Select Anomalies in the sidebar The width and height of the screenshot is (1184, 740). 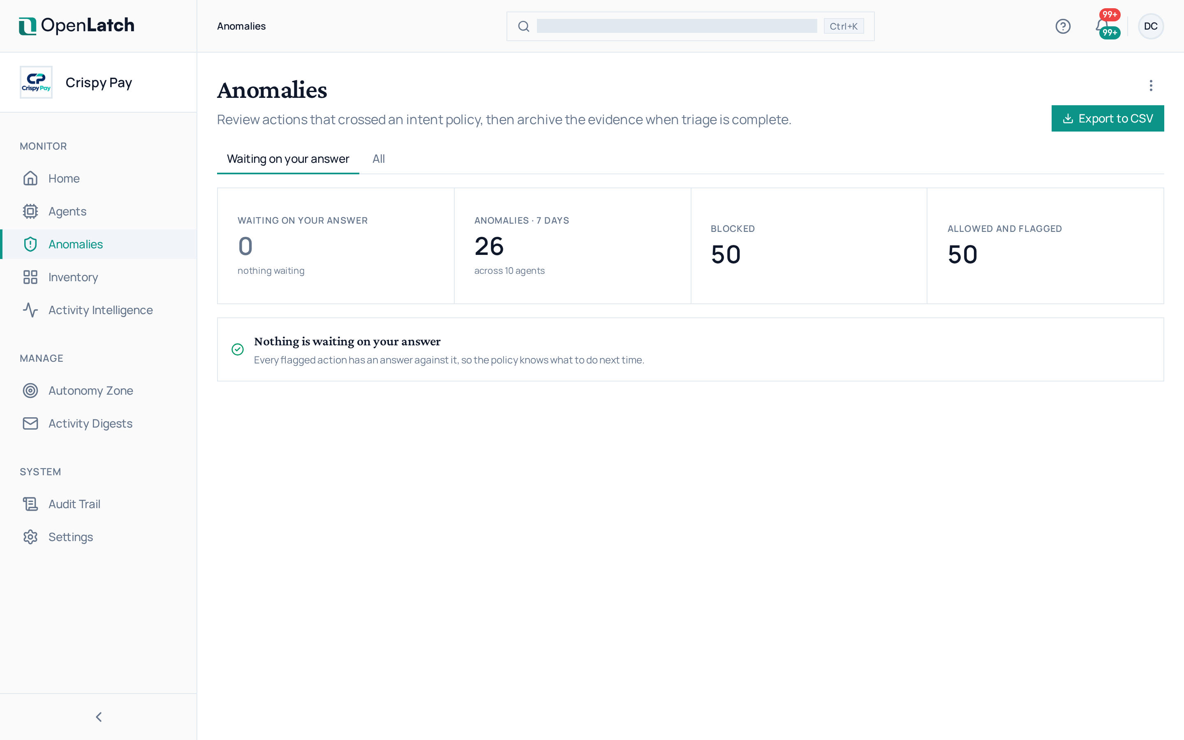point(99,244)
